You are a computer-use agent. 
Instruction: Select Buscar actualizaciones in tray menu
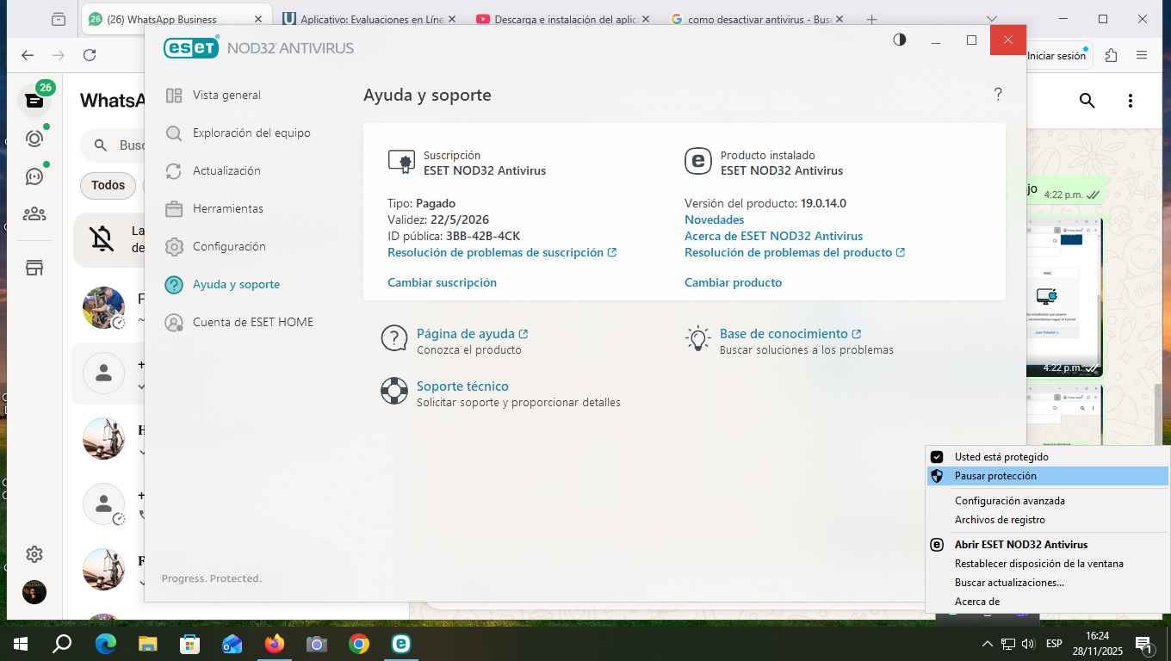pos(1009,583)
